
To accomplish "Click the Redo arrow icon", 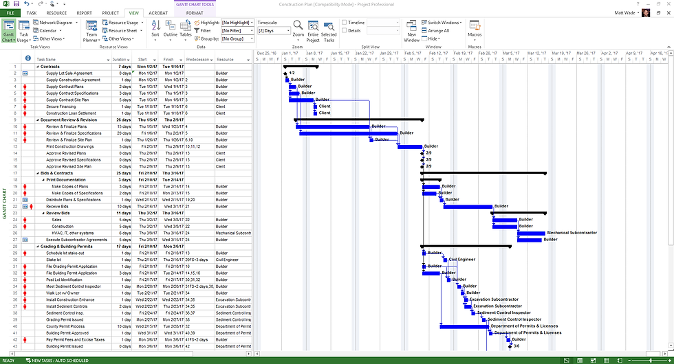I will pyautogui.click(x=40, y=4).
